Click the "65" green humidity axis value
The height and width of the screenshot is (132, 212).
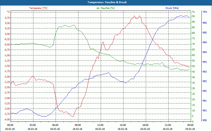tap(193, 50)
